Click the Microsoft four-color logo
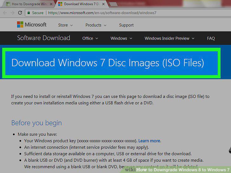The image size is (231, 173). pos(20,24)
